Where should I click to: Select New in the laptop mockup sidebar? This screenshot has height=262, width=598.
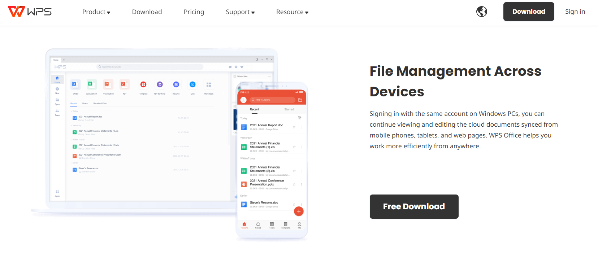tap(57, 91)
